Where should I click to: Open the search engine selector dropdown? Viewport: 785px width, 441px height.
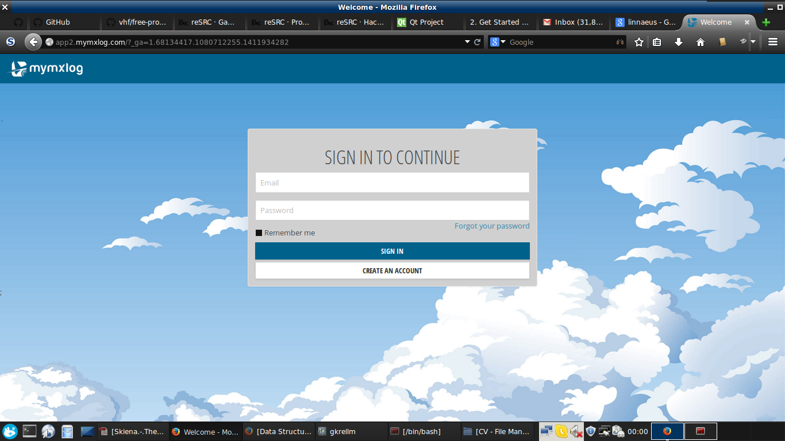click(x=498, y=42)
